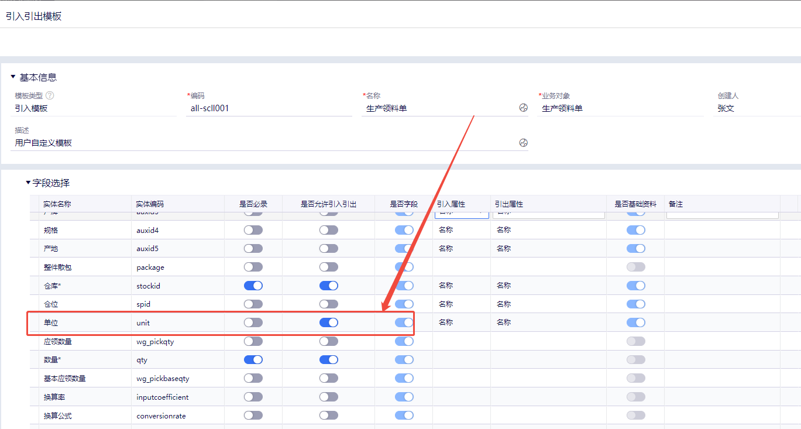Toggle 是否必录 off for the 数量* row
Viewport: 801px width, 429px height.
[253, 359]
